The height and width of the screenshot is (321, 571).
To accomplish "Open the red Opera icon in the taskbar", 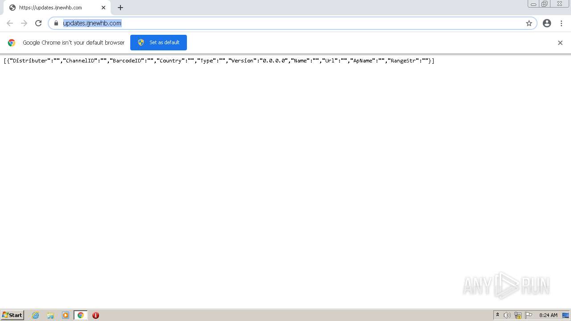I will pos(95,315).
